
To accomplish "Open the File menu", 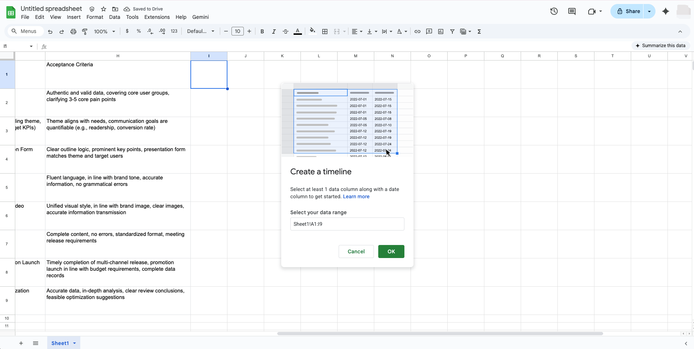I will [x=25, y=17].
